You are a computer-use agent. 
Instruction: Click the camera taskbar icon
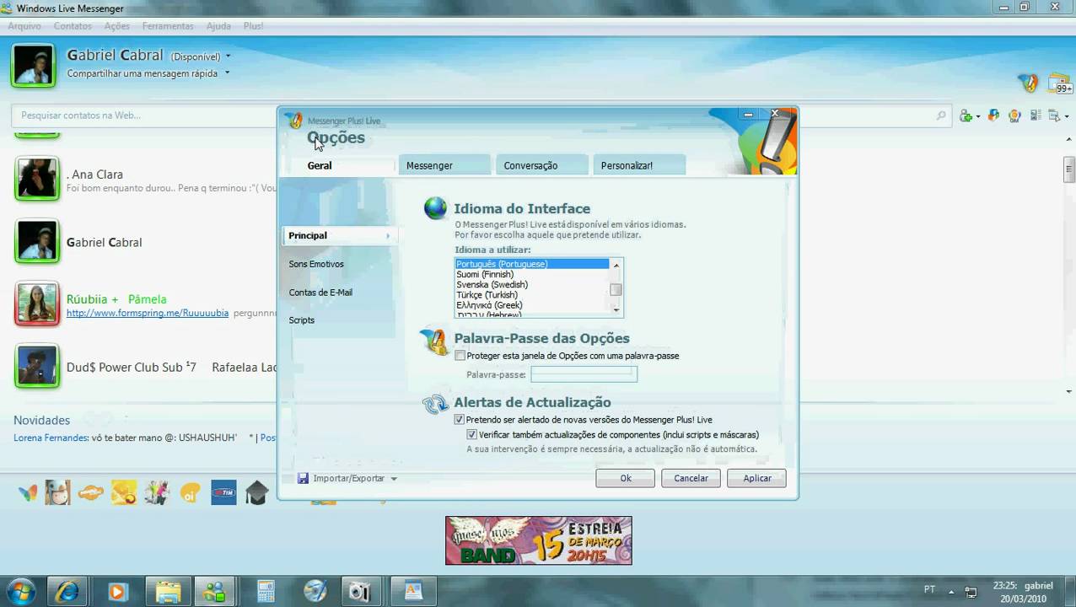pyautogui.click(x=361, y=591)
